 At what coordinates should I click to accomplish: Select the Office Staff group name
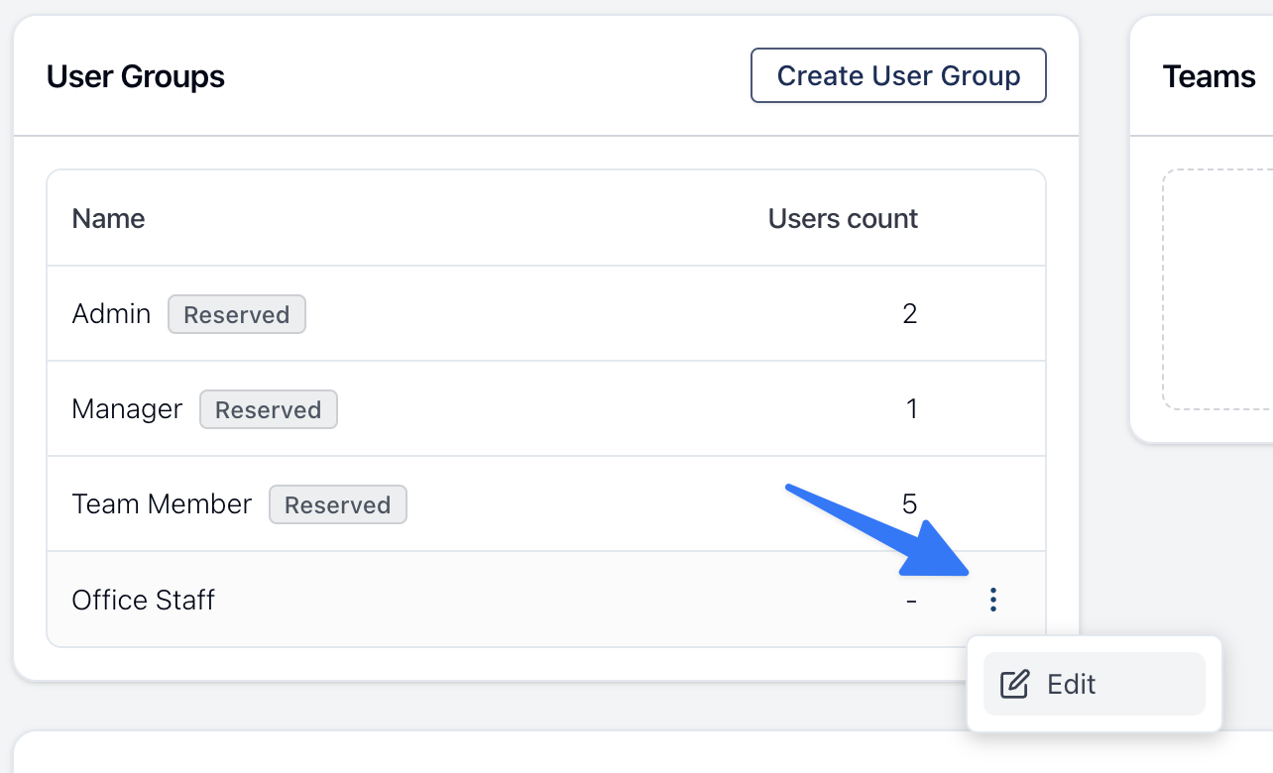[144, 600]
